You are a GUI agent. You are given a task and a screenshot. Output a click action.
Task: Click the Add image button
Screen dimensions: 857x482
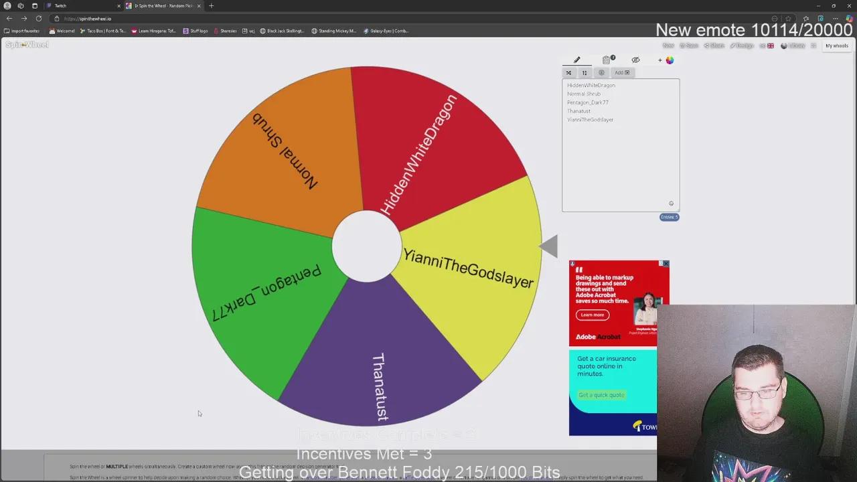pos(623,72)
